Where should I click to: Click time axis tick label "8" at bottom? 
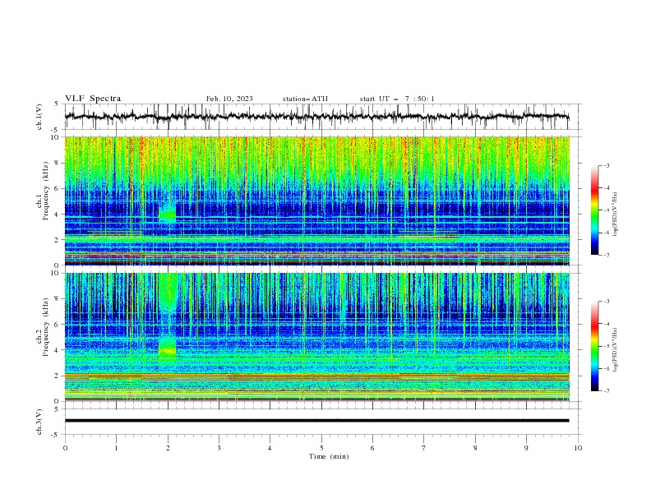[475, 448]
